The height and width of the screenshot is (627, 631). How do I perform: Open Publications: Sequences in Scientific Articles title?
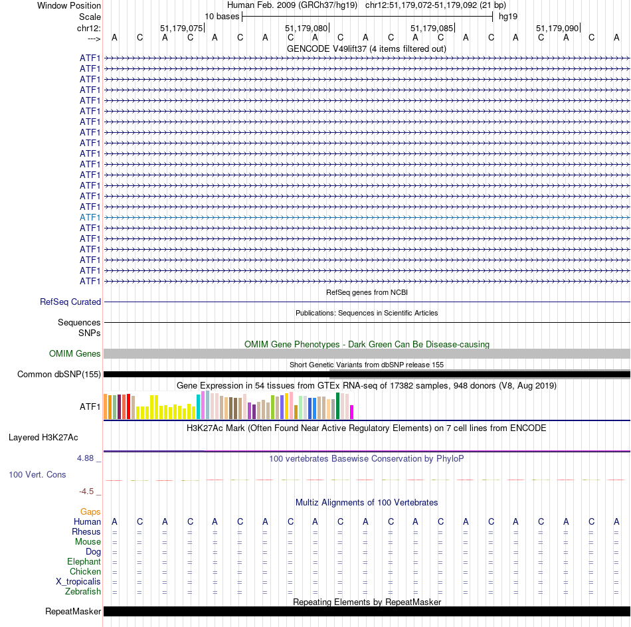pyautogui.click(x=367, y=313)
